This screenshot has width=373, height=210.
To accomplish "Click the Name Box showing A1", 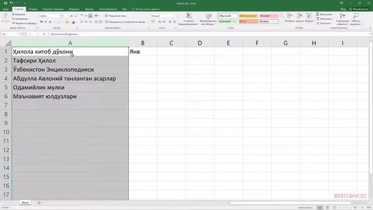I will [x=10, y=34].
